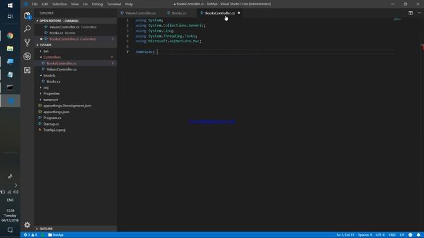Open the Extensions view
The image size is (424, 238).
click(x=27, y=70)
